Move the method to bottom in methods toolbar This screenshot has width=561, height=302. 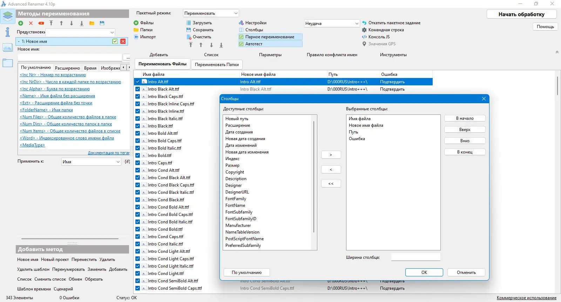82,23
